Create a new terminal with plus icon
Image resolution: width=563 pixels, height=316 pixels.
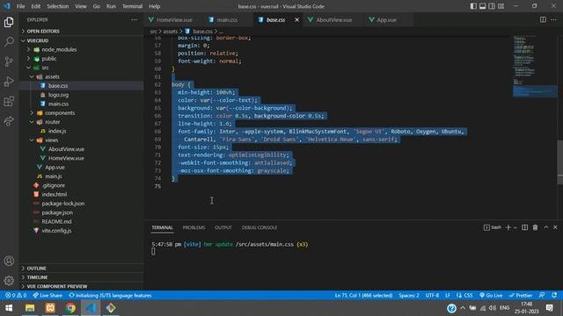pos(508,227)
